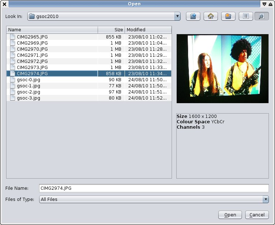Open the Look In gsoc2010 combo box
This screenshot has width=275, height=225.
(104, 16)
